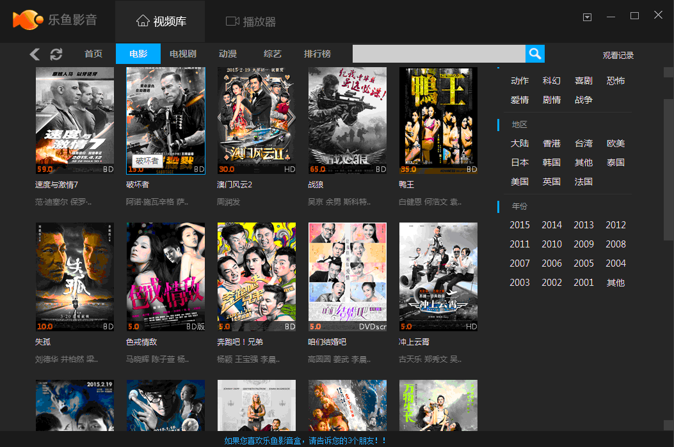
Task: Refresh the movie library list
Action: [56, 54]
